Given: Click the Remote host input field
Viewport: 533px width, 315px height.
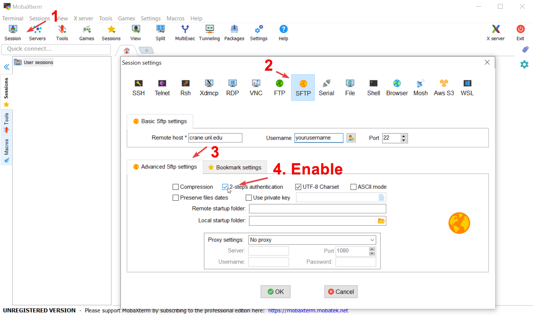Looking at the screenshot, I should click(215, 138).
